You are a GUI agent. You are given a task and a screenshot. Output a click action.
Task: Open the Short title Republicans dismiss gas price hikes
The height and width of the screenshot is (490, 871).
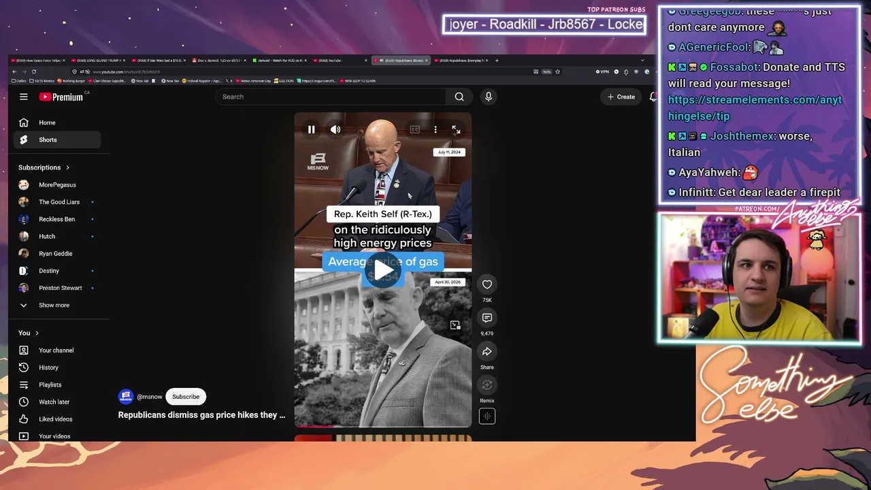202,415
